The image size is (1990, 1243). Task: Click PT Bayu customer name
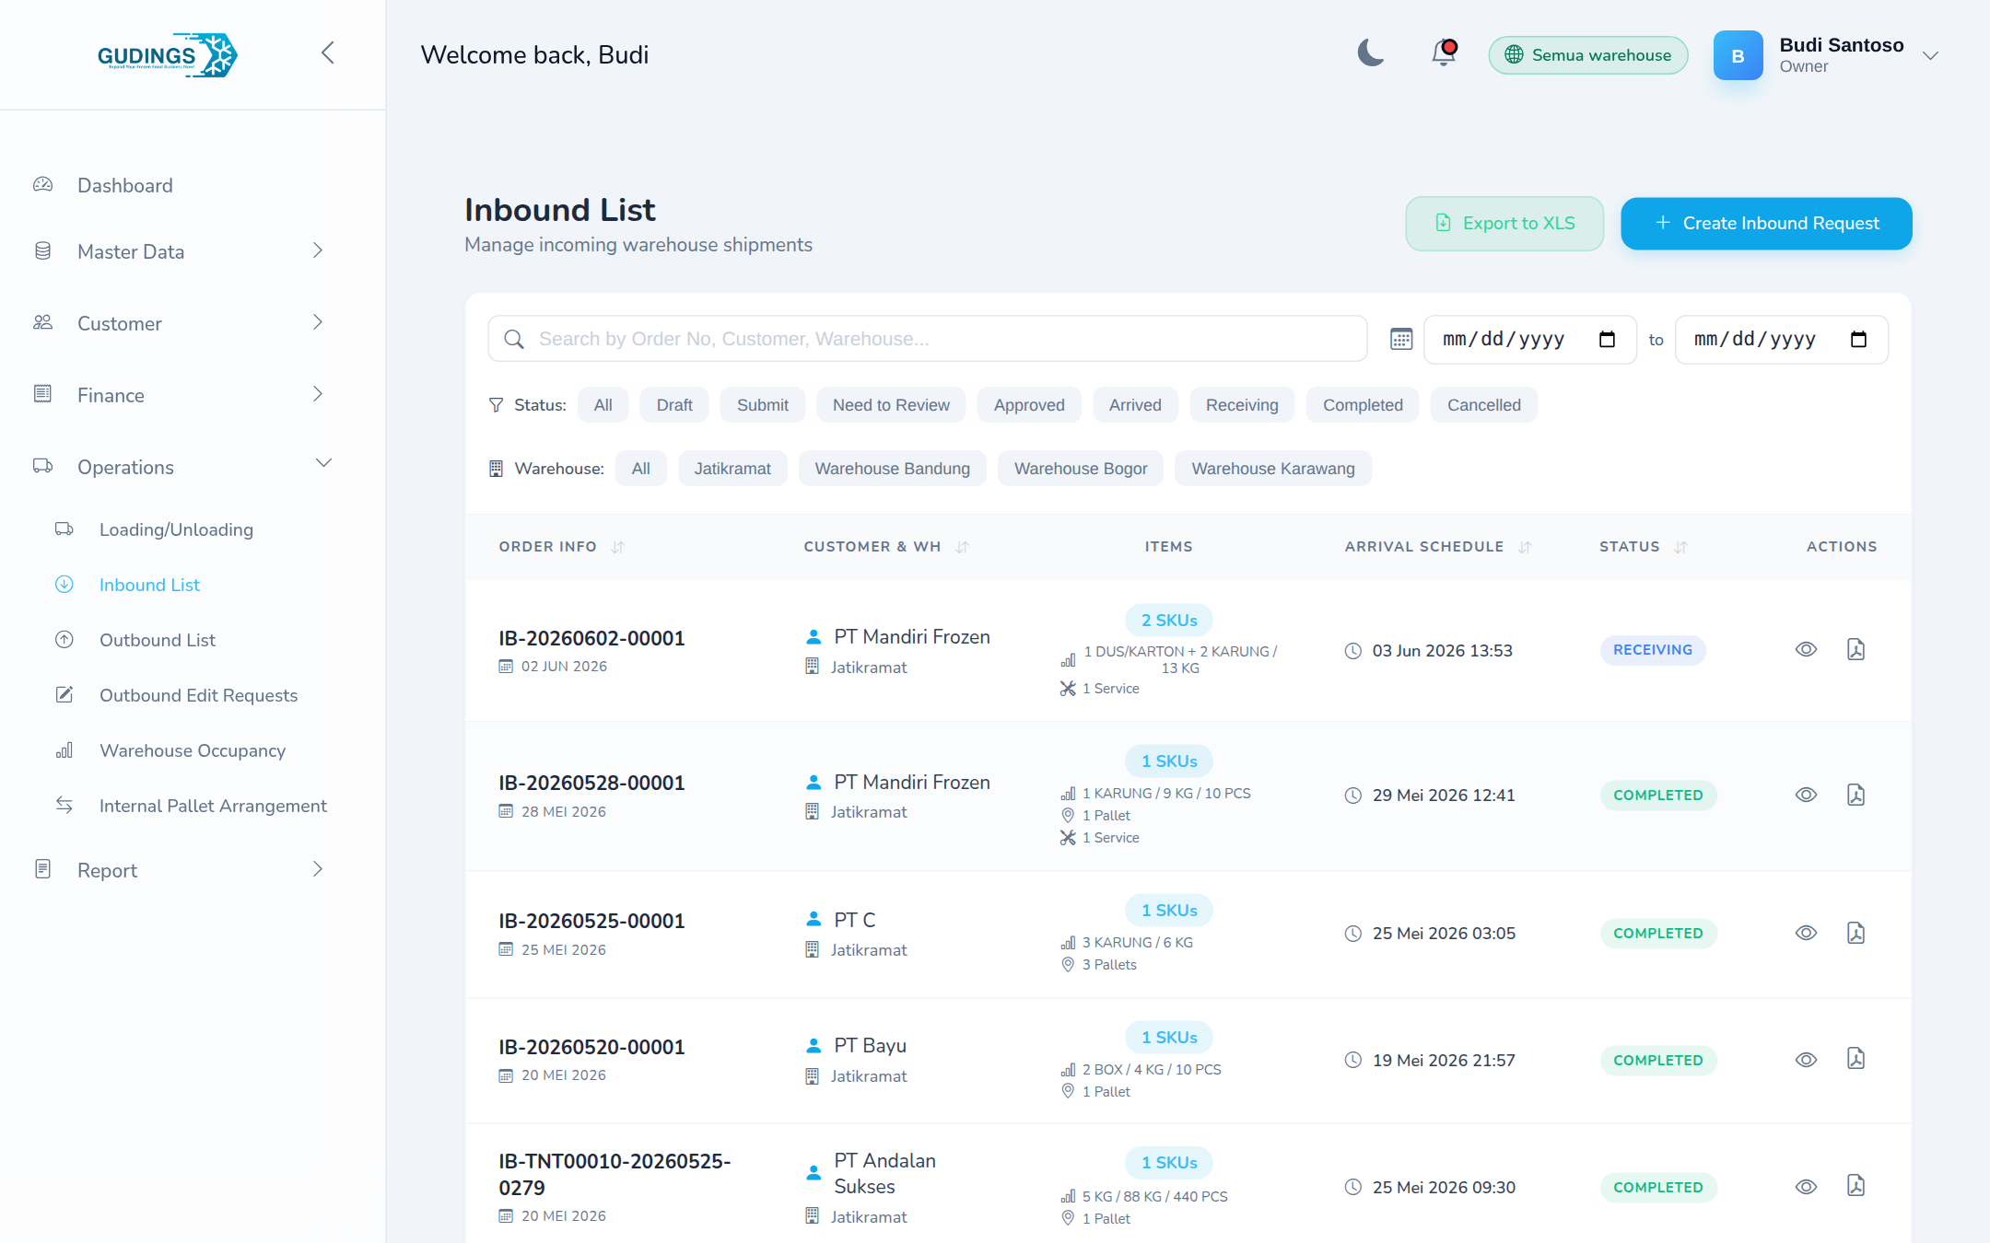870,1046
